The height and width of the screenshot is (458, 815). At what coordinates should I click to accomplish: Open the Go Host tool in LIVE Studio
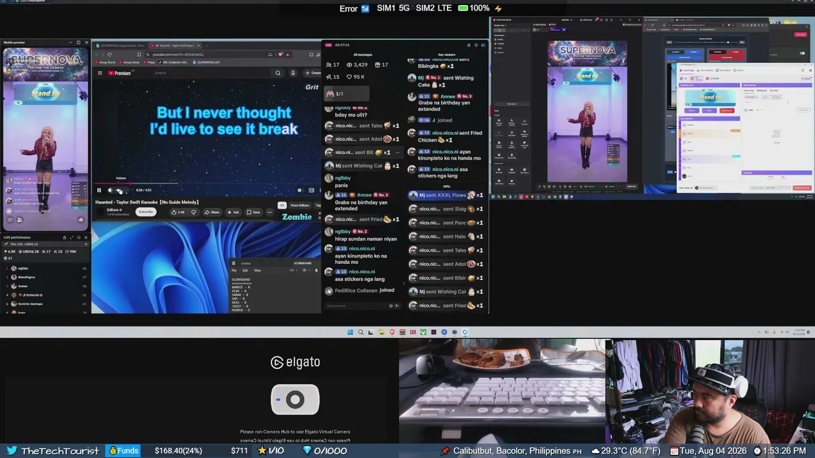(x=525, y=122)
